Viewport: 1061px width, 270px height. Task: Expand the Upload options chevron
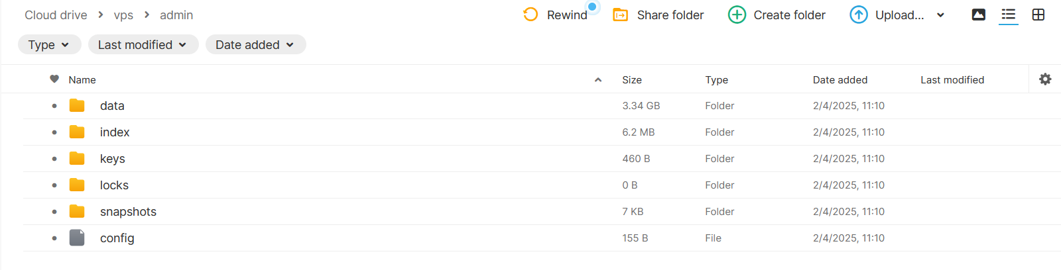940,15
